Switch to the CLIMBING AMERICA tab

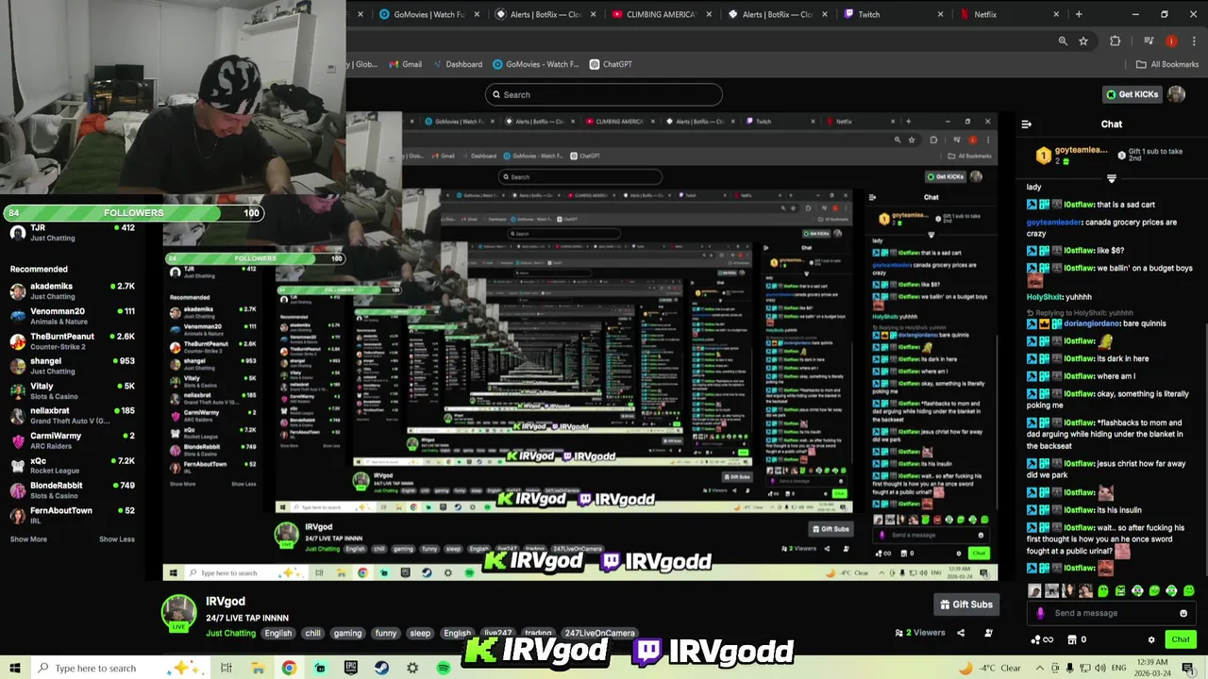pos(662,14)
